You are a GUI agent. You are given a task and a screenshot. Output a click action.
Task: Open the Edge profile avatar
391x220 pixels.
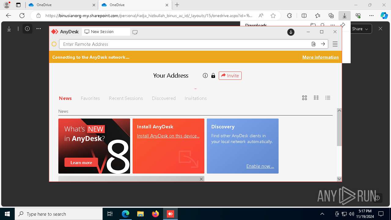point(6,5)
